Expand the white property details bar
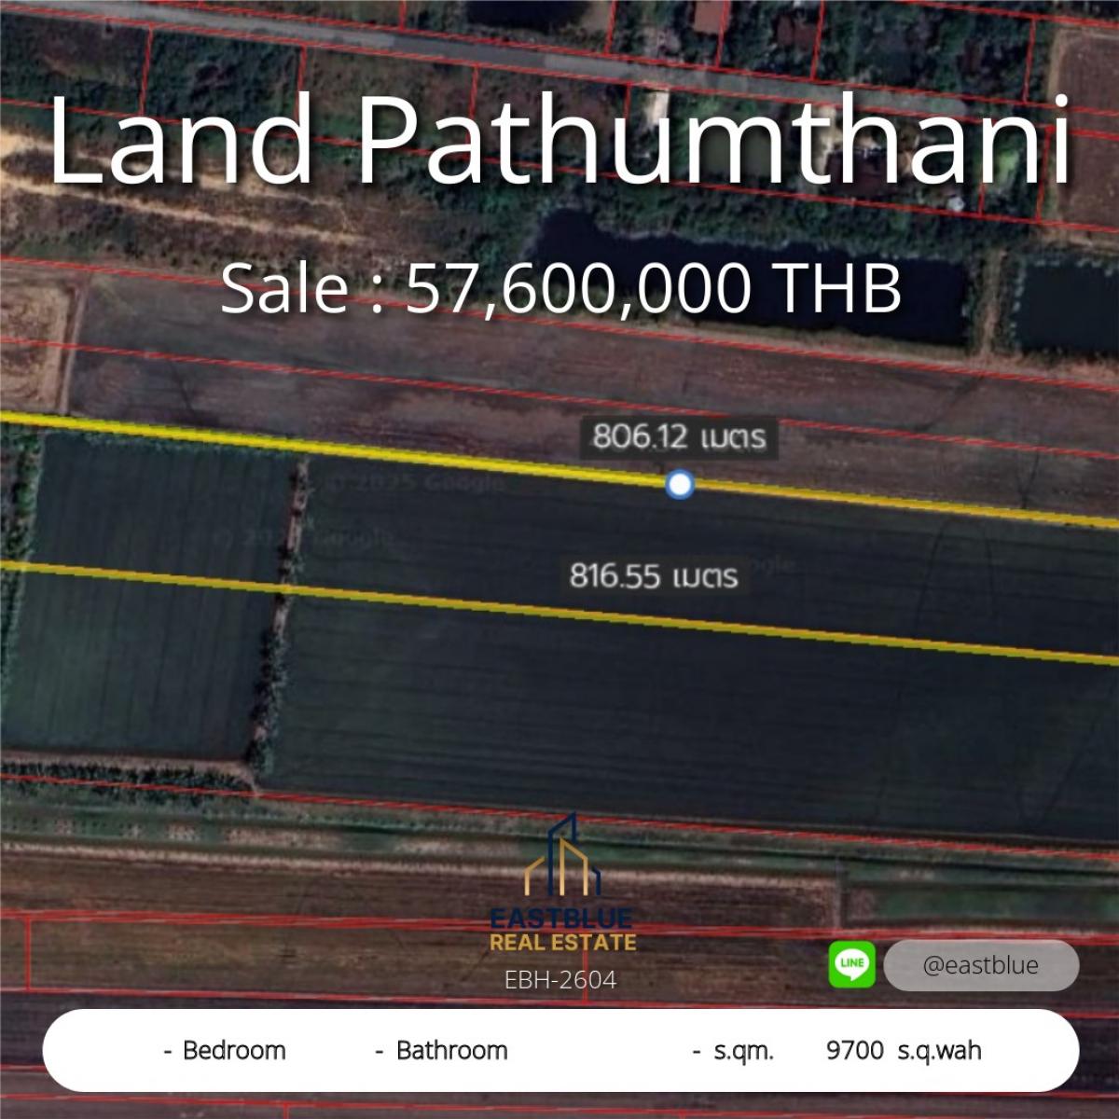 point(559,1051)
